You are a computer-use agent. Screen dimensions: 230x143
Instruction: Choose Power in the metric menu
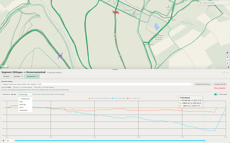25,107
